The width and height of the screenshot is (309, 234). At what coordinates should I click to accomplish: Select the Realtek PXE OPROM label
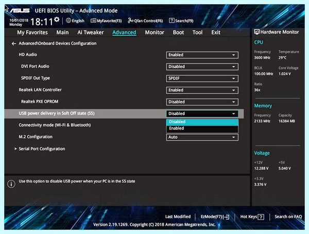click(x=40, y=102)
